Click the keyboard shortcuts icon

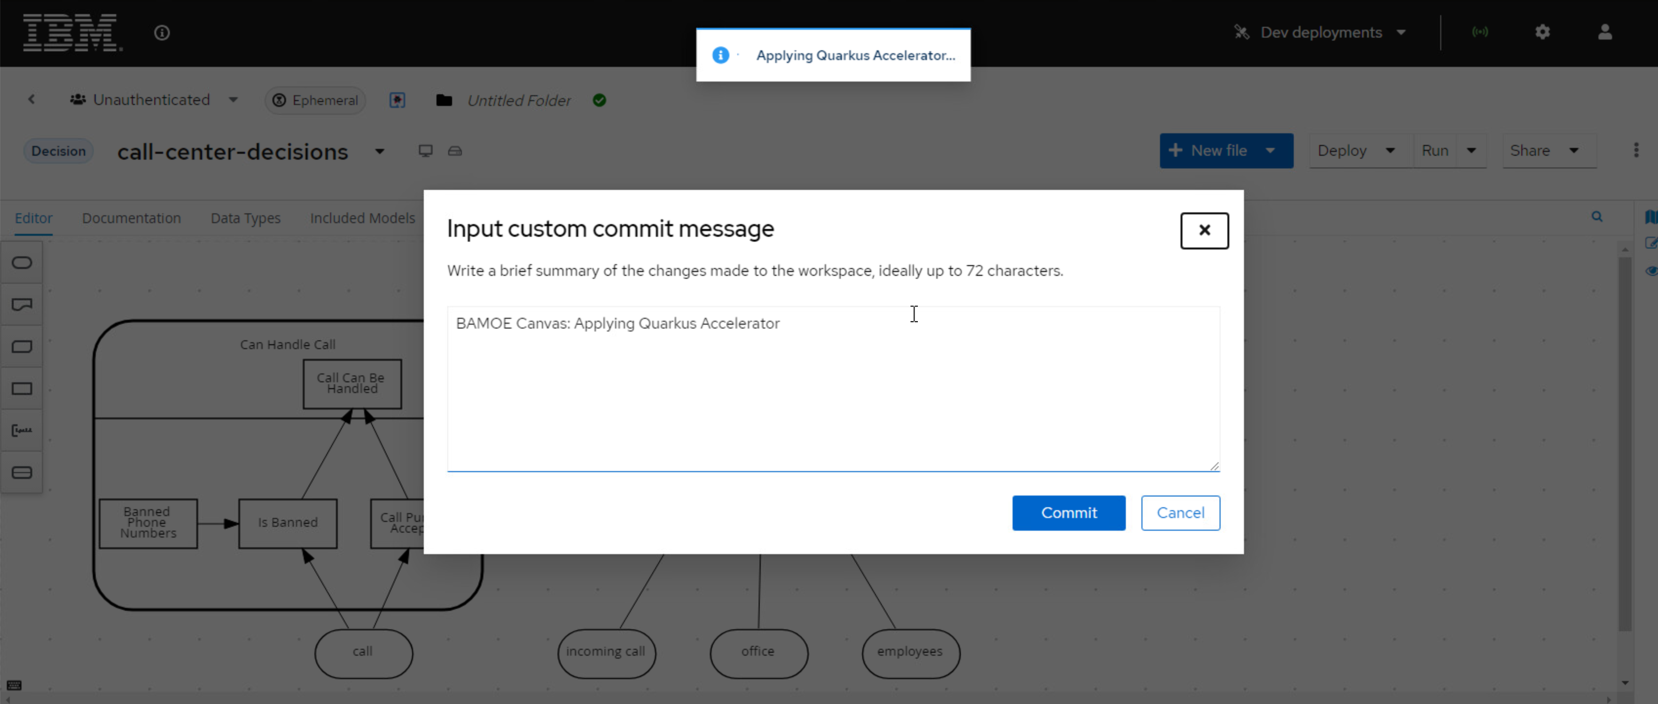tap(14, 685)
